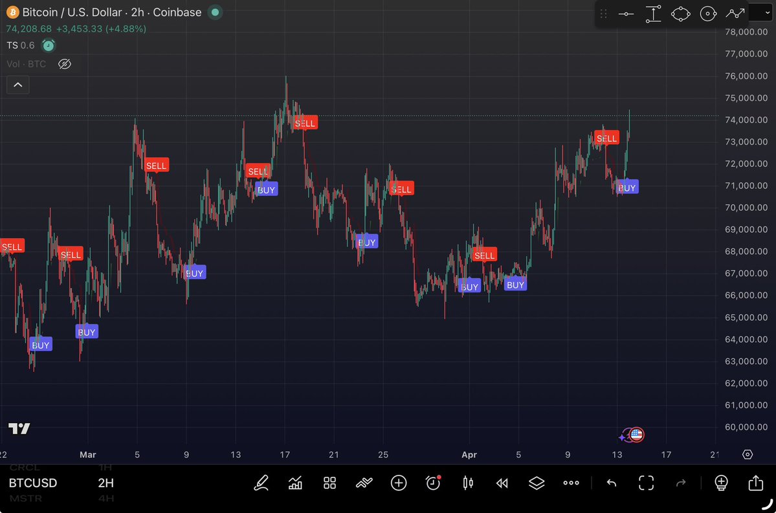Screen dimensions: 776x513
Task: Open the lightbulb ideas icon
Action: coord(721,483)
